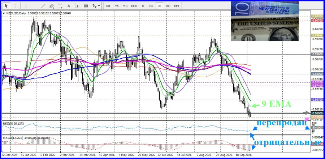Click the 0.59780 price scale value

tap(318, 39)
